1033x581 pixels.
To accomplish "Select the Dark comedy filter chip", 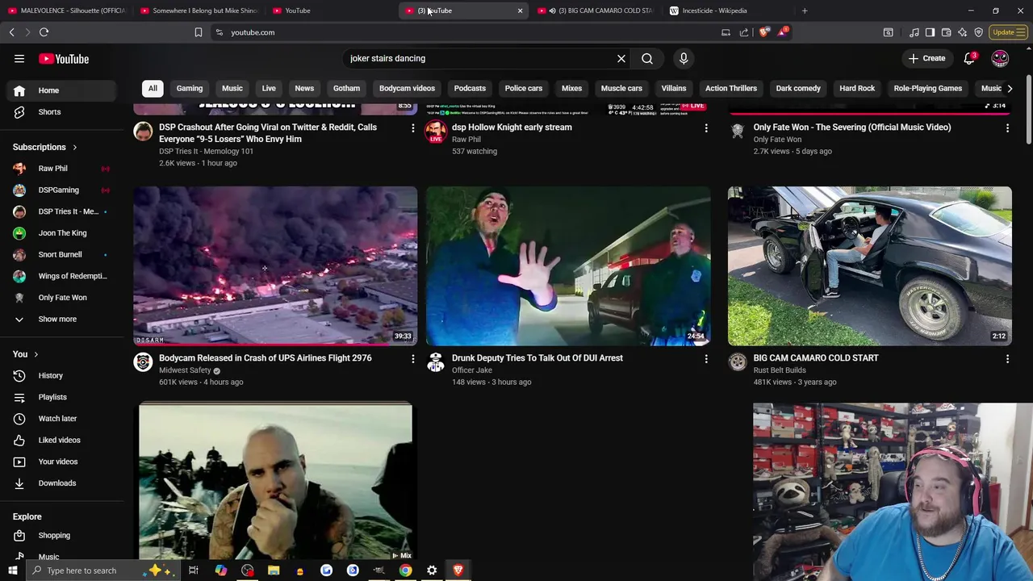I will point(798,89).
